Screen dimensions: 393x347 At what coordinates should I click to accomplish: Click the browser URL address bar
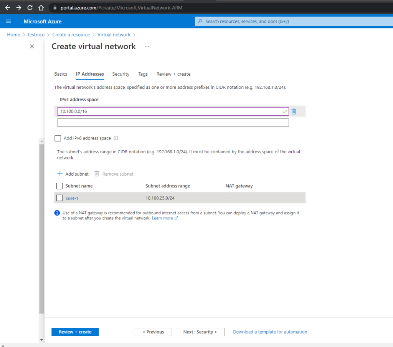click(221, 8)
